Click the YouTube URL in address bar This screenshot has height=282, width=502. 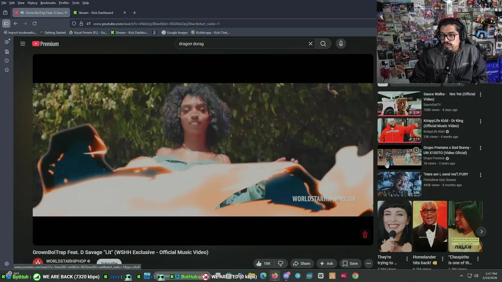pyautogui.click(x=156, y=24)
